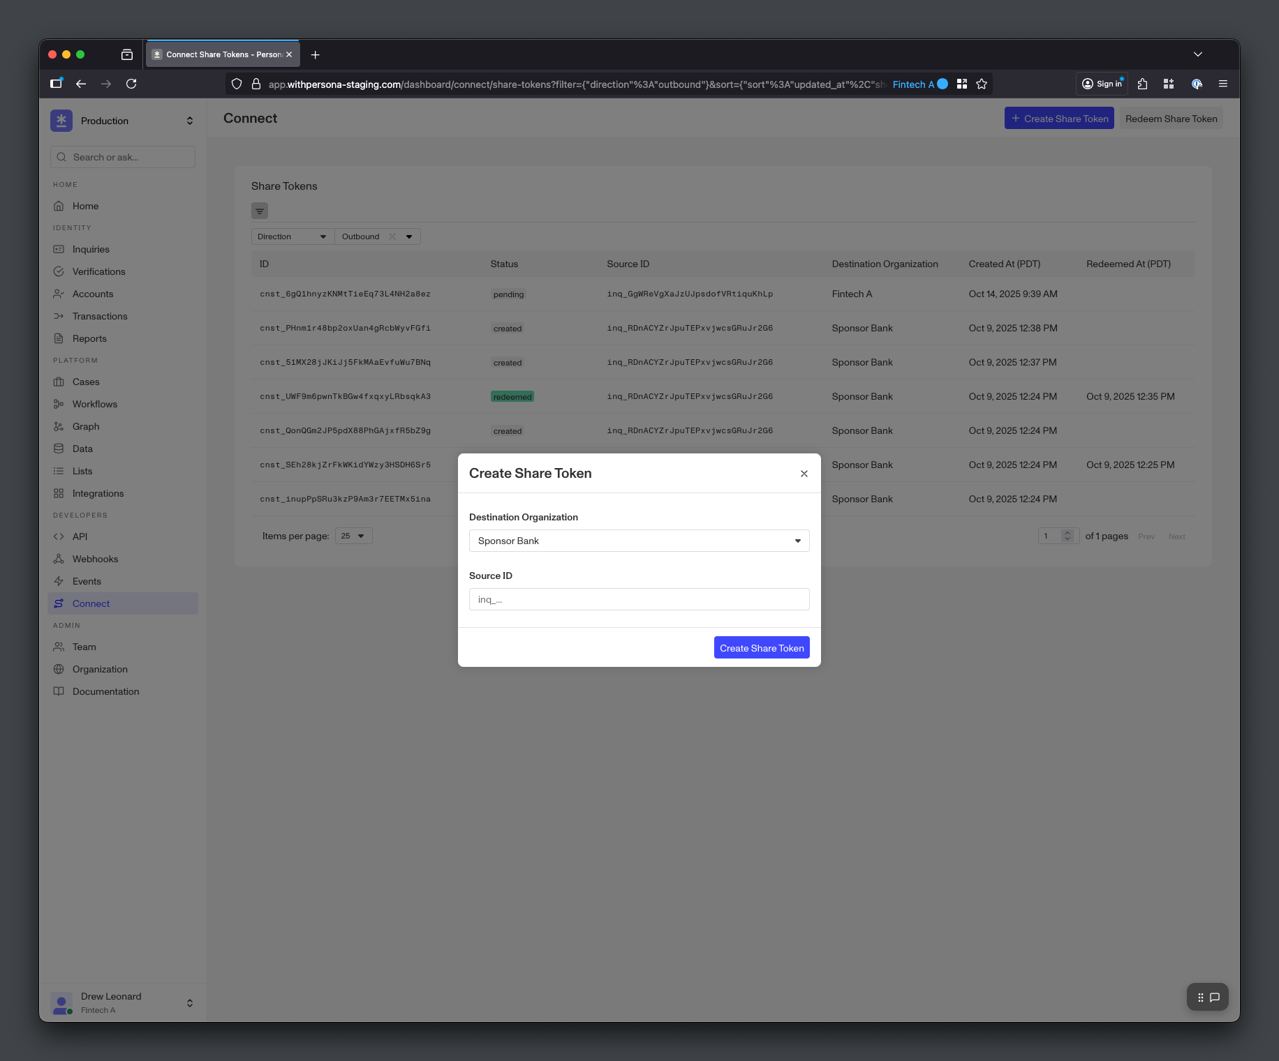
Task: Open the Direction filter dropdown
Action: point(292,236)
